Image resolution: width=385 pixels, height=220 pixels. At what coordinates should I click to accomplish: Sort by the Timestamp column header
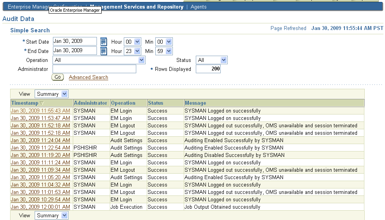click(25, 103)
